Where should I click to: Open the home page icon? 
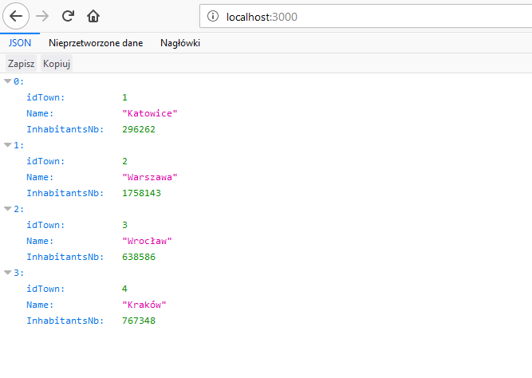click(93, 16)
